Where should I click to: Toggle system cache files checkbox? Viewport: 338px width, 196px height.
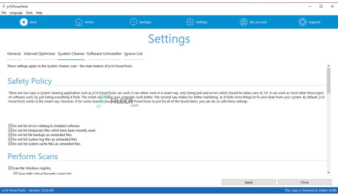(10, 143)
